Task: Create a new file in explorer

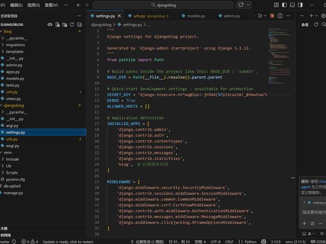Action: pyautogui.click(x=57, y=25)
